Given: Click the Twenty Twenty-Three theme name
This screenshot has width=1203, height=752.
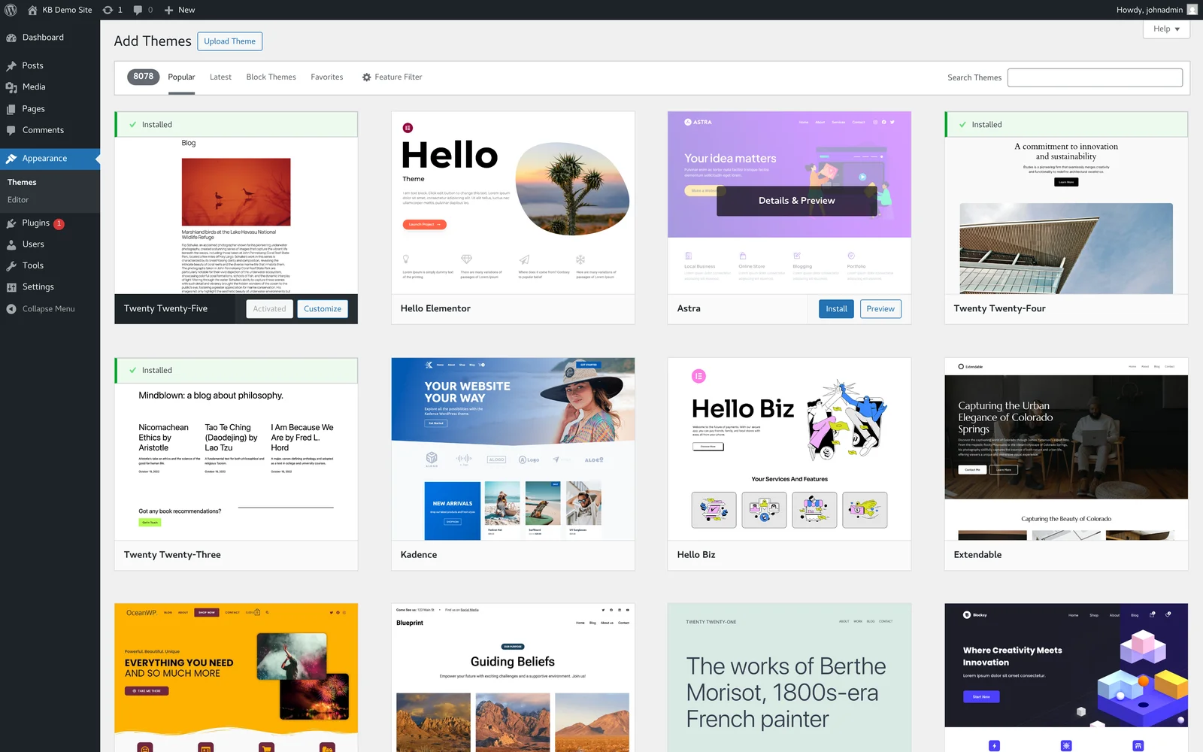Looking at the screenshot, I should pyautogui.click(x=172, y=555).
